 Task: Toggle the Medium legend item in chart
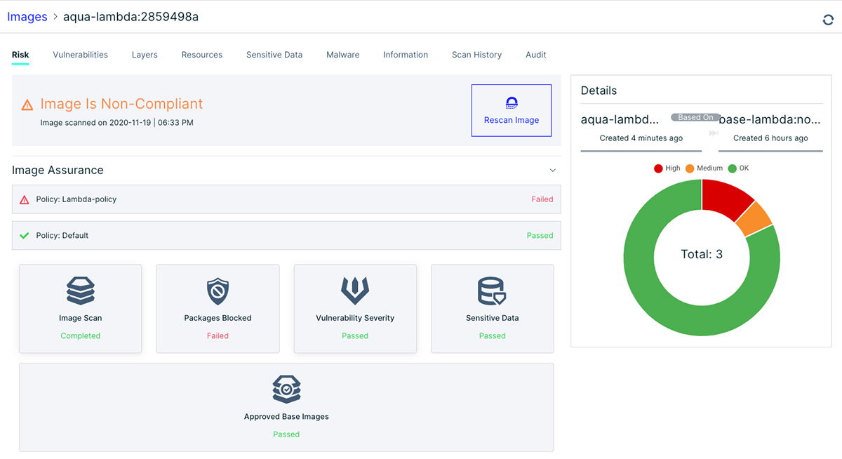click(704, 168)
